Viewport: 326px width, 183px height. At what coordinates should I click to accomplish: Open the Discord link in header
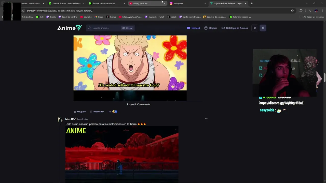tap(193, 28)
